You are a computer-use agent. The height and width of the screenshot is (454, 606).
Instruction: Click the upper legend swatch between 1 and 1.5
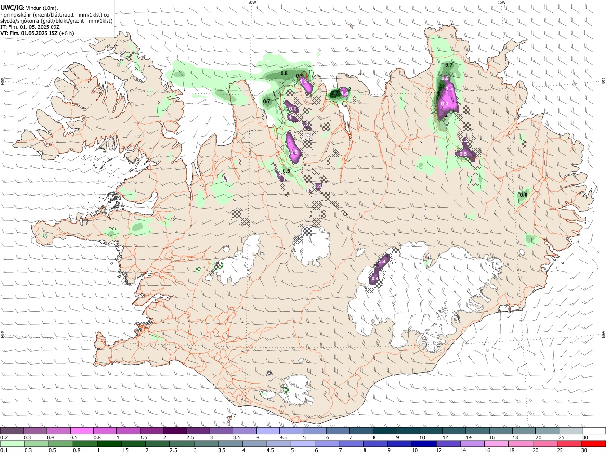point(127,430)
